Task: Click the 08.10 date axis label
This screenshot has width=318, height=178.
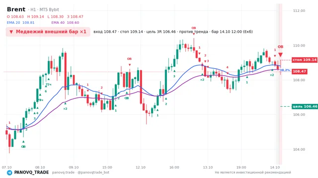Action: pos(40,167)
